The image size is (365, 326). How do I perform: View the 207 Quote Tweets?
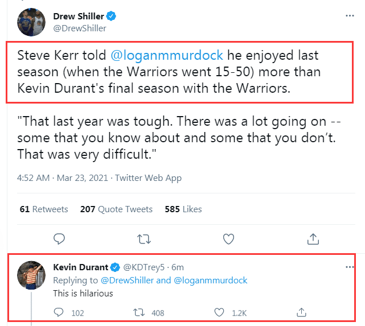click(116, 209)
